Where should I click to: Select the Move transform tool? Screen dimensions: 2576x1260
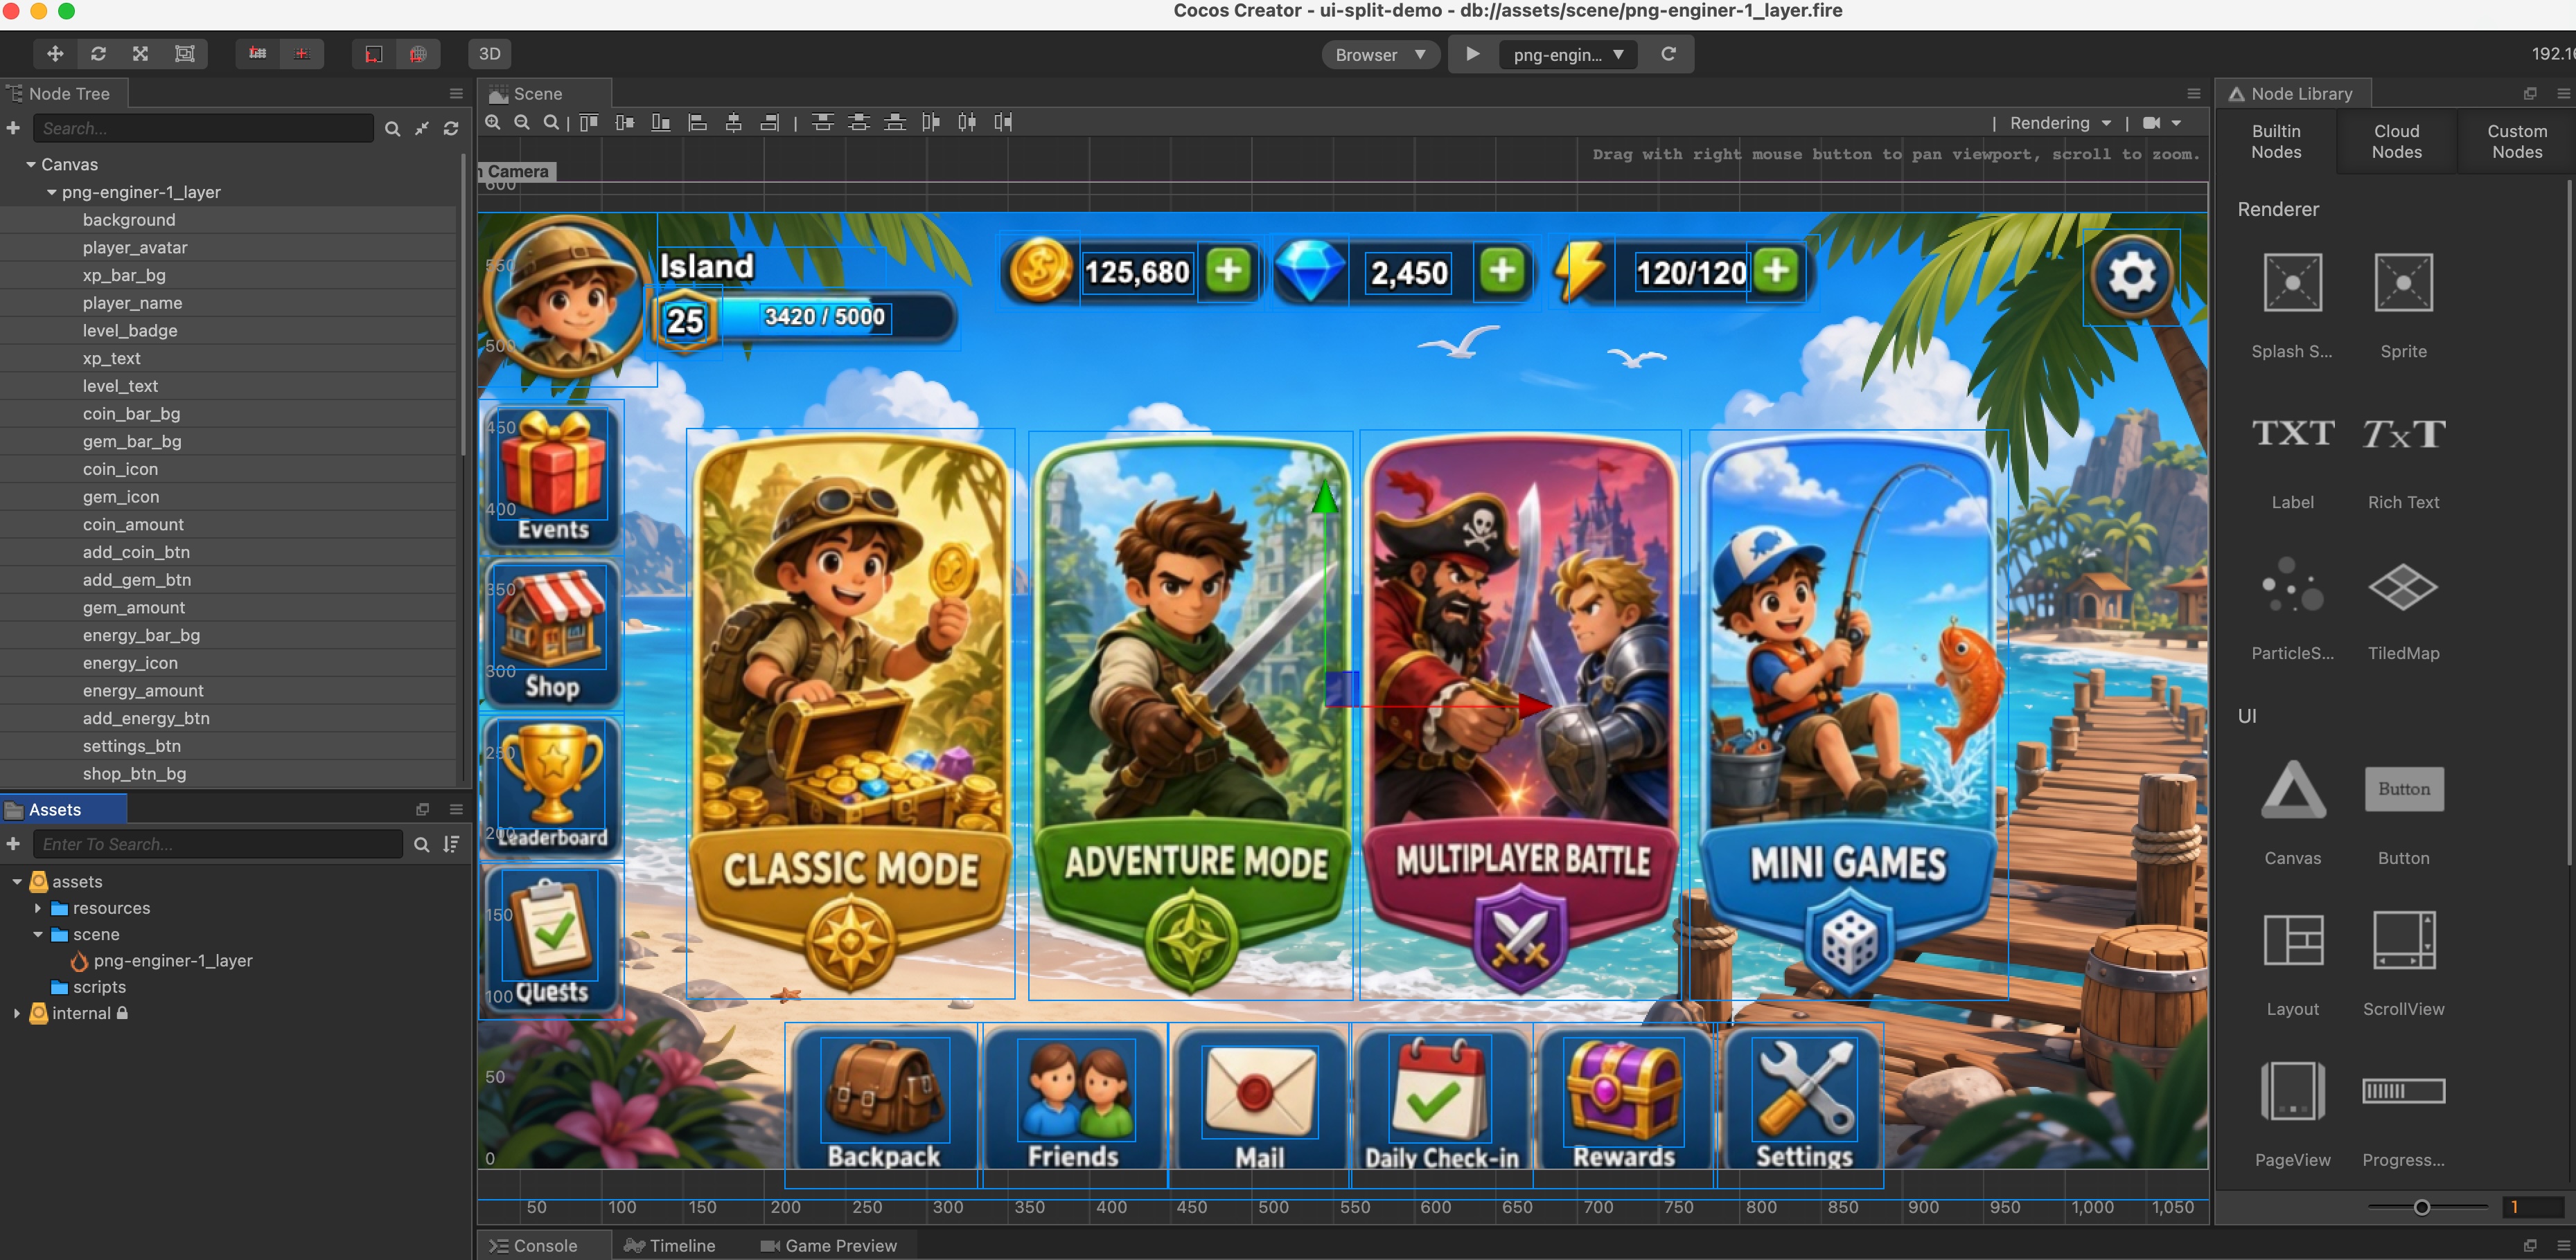55,54
